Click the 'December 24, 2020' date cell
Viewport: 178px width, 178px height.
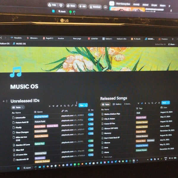[167, 149]
